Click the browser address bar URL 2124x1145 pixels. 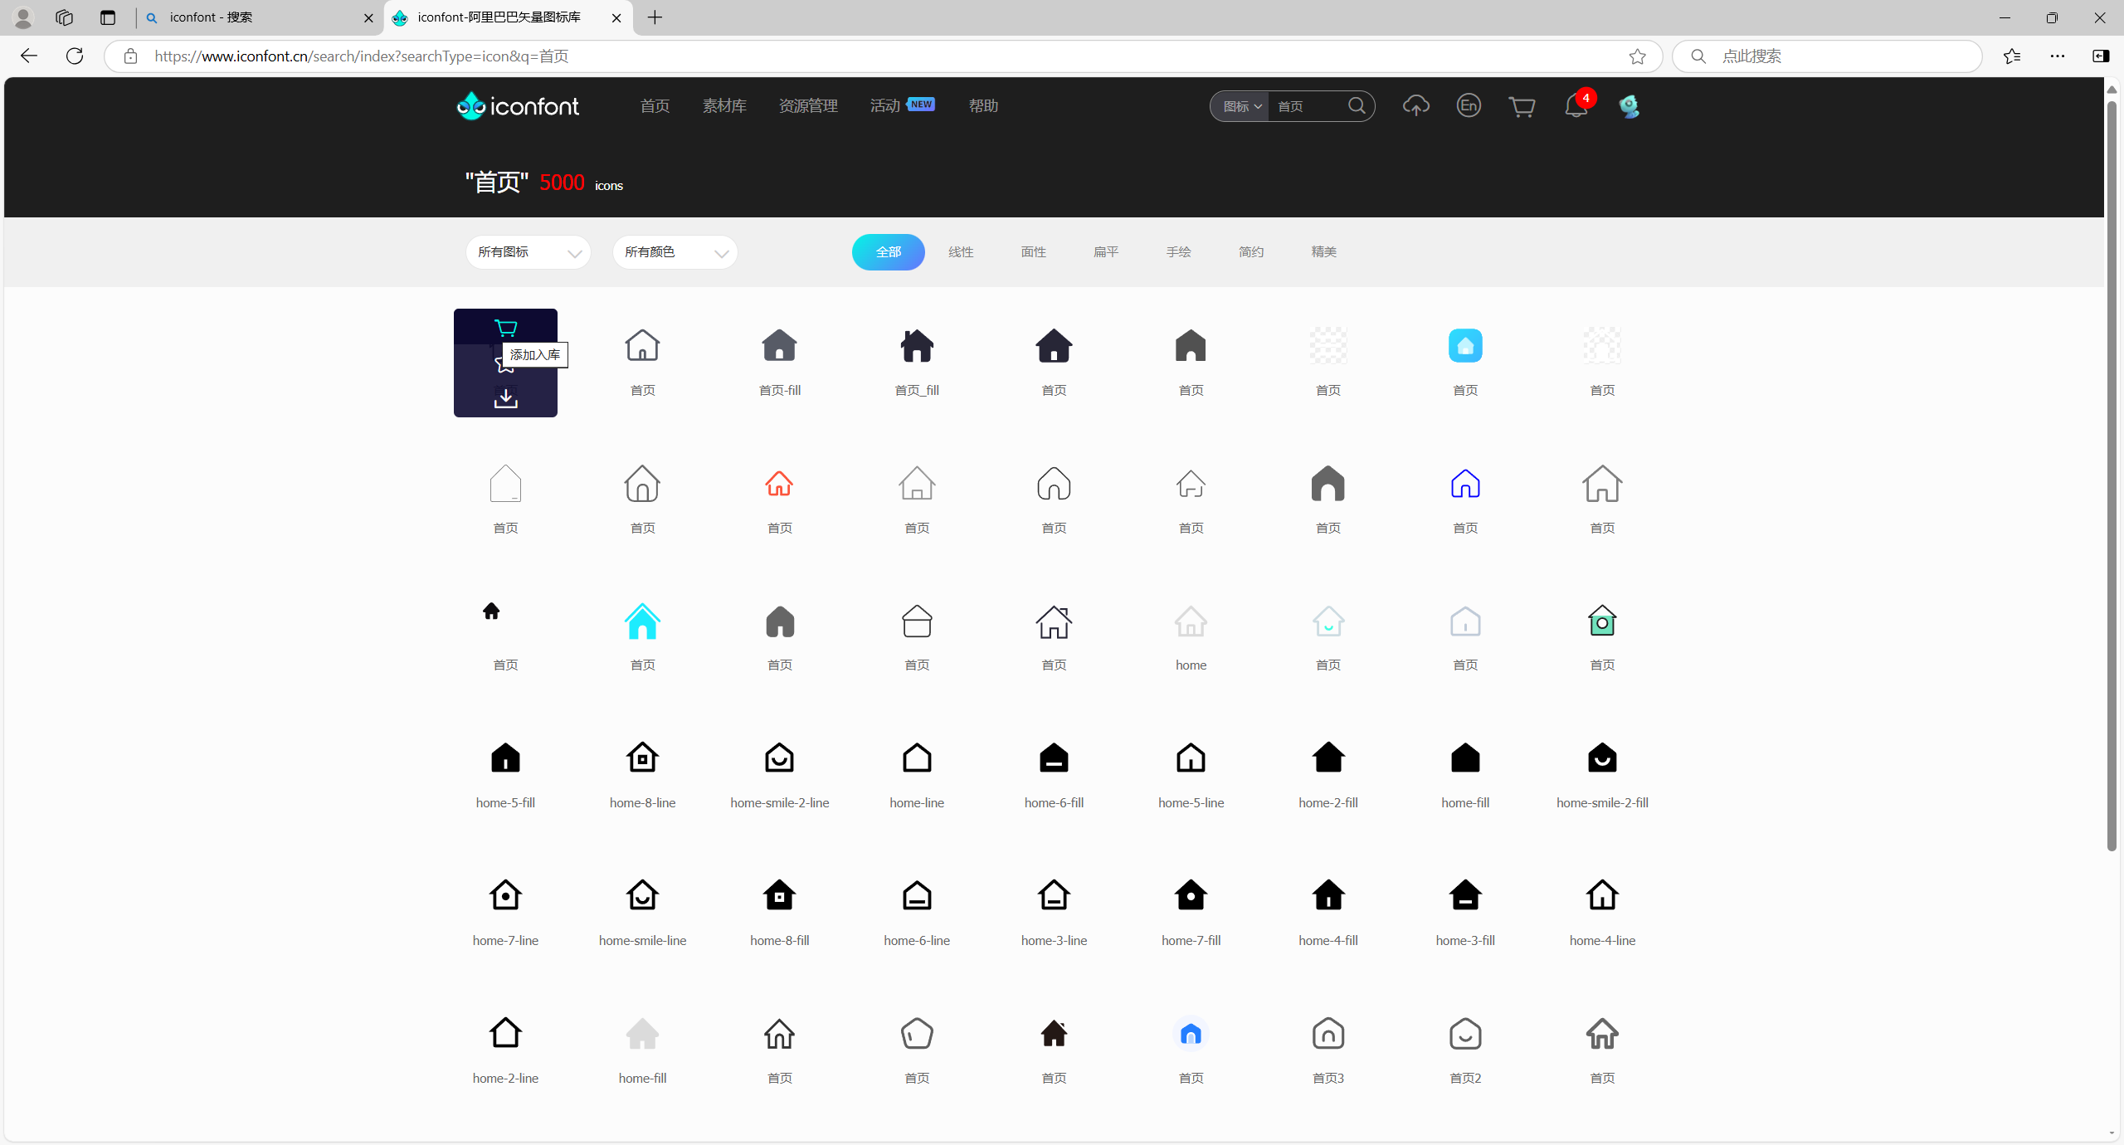point(362,56)
